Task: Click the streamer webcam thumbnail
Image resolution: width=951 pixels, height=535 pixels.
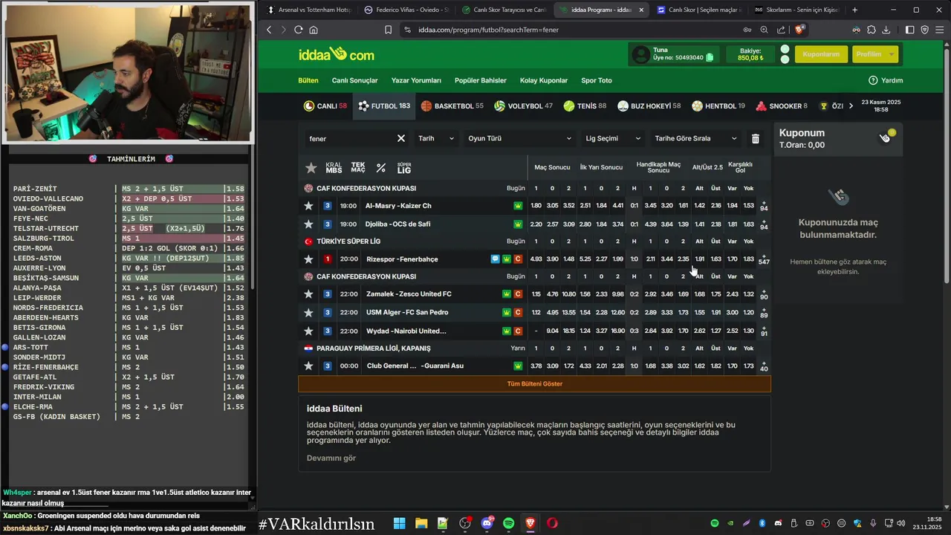Action: [128, 71]
